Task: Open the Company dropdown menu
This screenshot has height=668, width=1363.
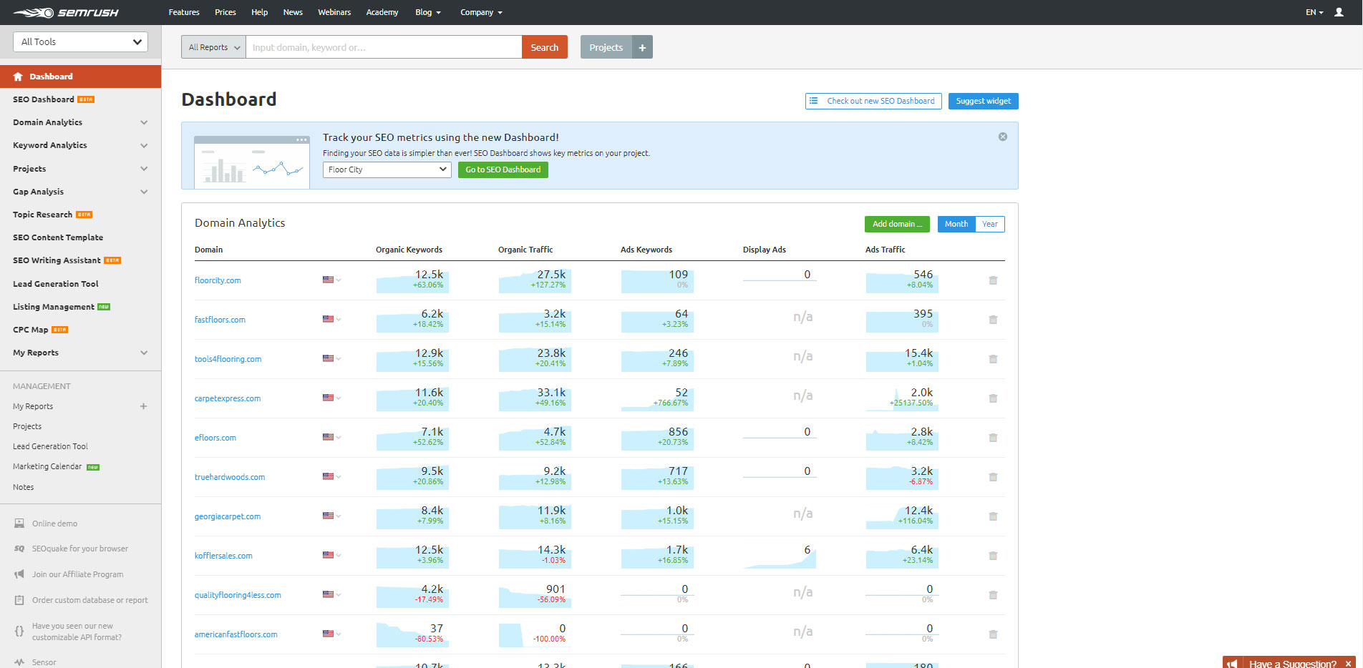Action: [481, 12]
